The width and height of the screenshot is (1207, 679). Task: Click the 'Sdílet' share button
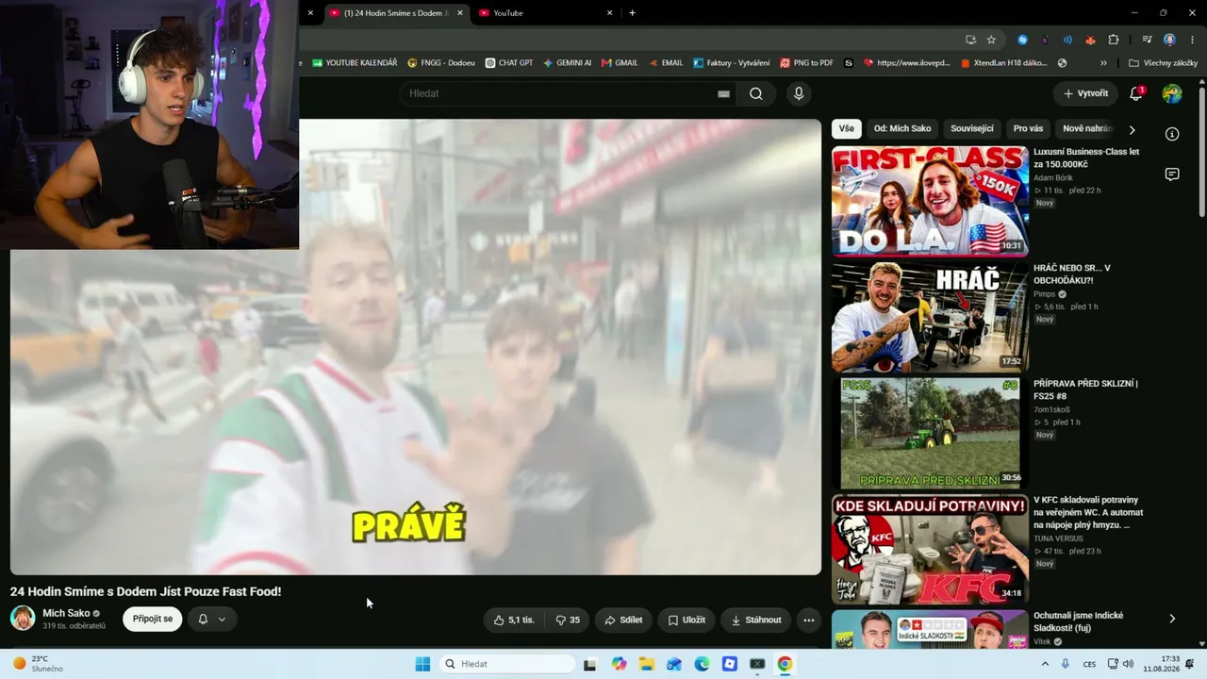[x=623, y=620]
